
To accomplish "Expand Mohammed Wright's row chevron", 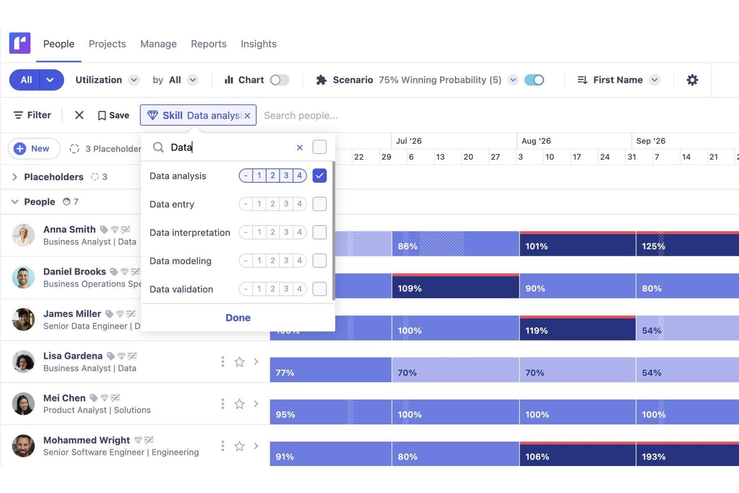I will (x=256, y=446).
